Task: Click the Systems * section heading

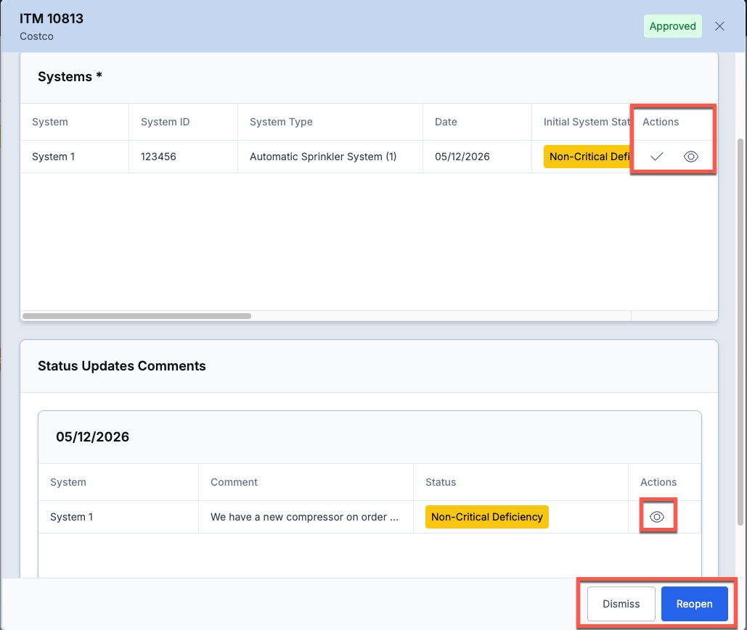Action: click(70, 77)
